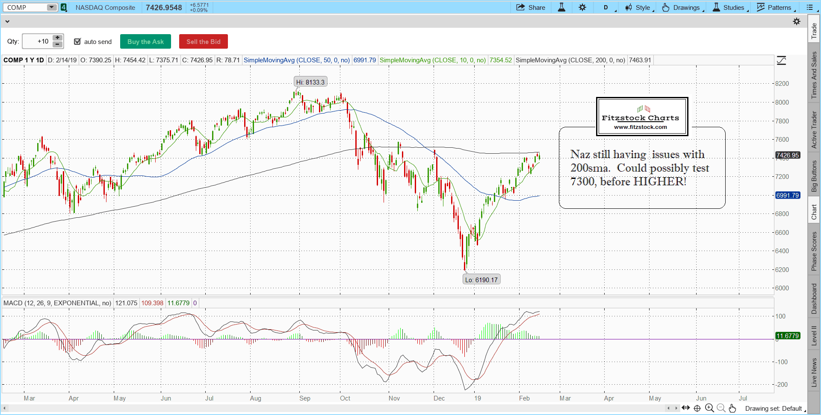Open the COMP symbol dropdown arrow
The width and height of the screenshot is (821, 415).
(51, 7)
